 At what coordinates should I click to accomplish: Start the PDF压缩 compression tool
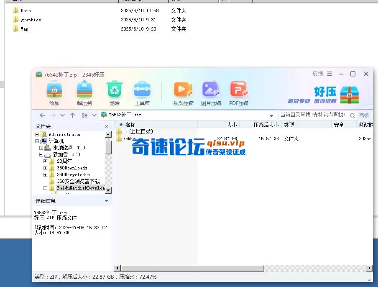(x=239, y=91)
